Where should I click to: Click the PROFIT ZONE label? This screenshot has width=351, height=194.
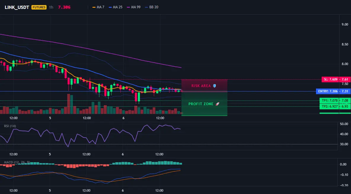[x=201, y=104]
